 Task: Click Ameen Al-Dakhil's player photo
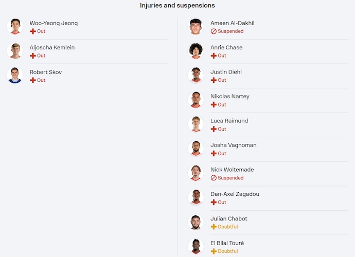(196, 27)
